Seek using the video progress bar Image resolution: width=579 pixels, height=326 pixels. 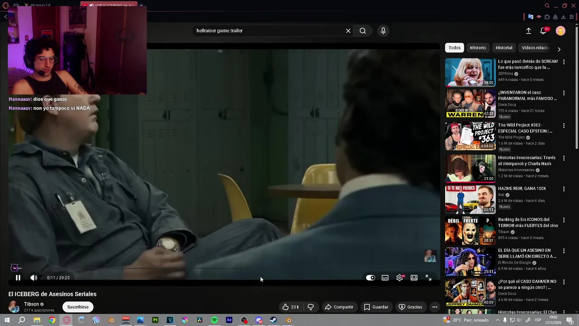click(x=223, y=269)
